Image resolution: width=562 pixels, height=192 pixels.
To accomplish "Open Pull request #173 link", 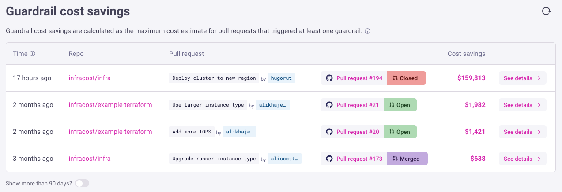I will click(x=359, y=159).
